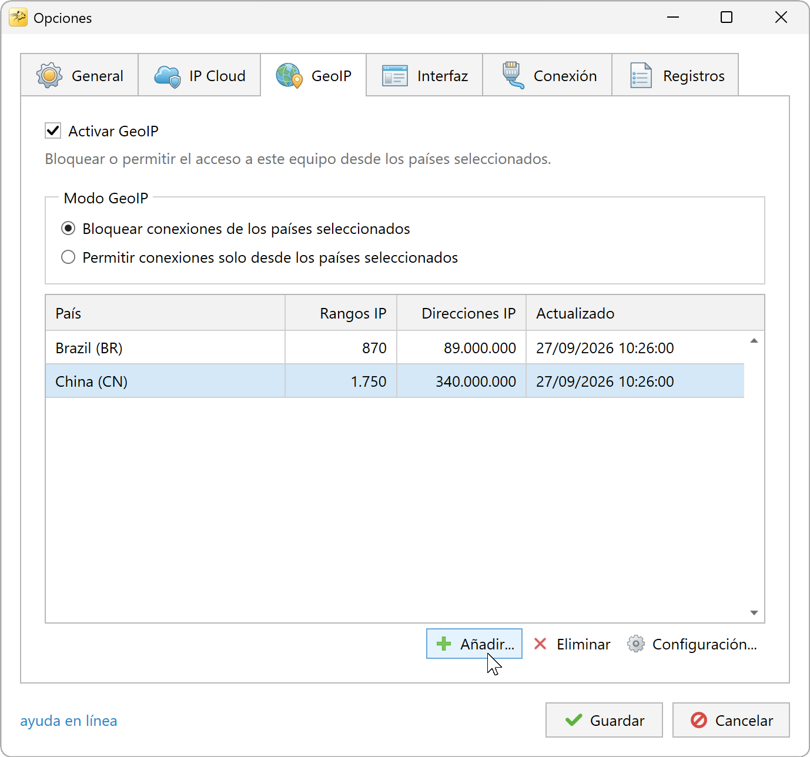Screen dimensions: 810x757
Task: Open the Conexión tab
Action: click(x=547, y=75)
